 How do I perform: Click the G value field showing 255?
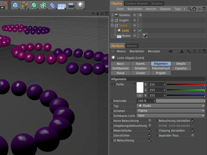(x=157, y=90)
